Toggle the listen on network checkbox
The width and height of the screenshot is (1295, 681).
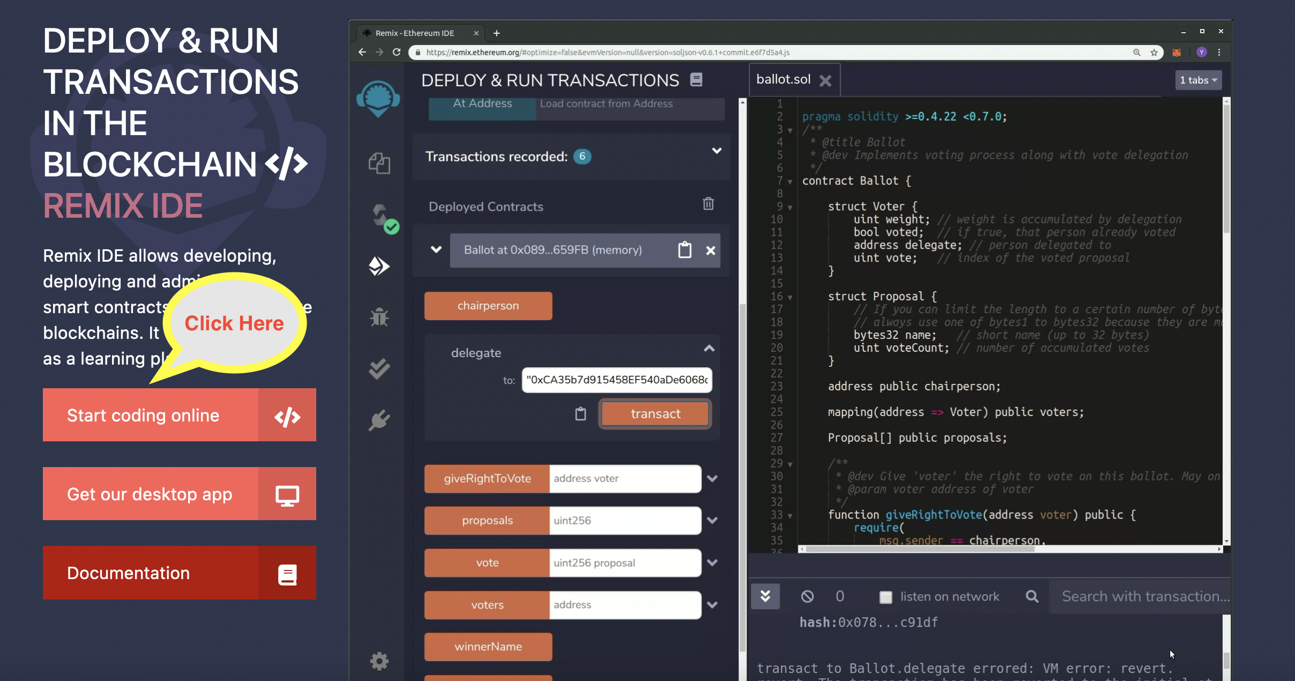click(x=885, y=597)
